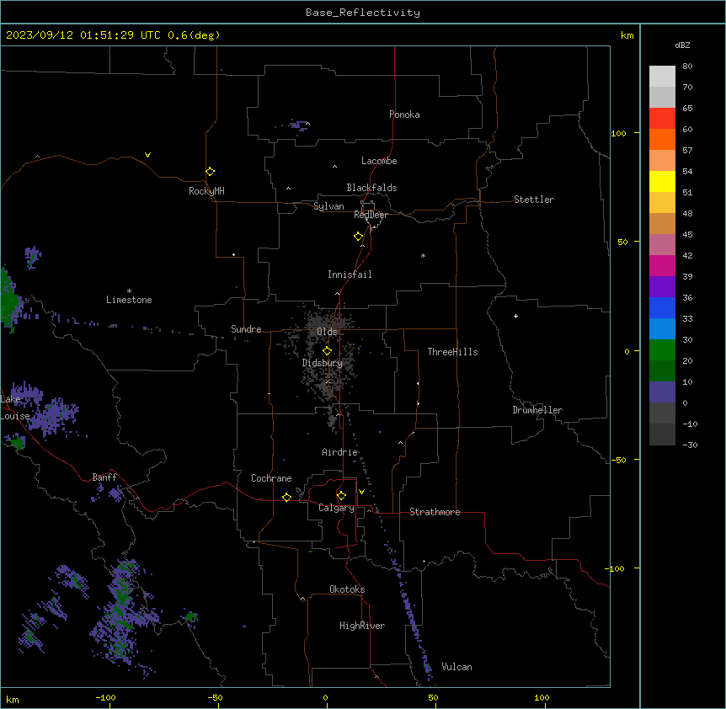726x709 pixels.
Task: Click the -100 label on bottom axis
Action: click(x=105, y=697)
